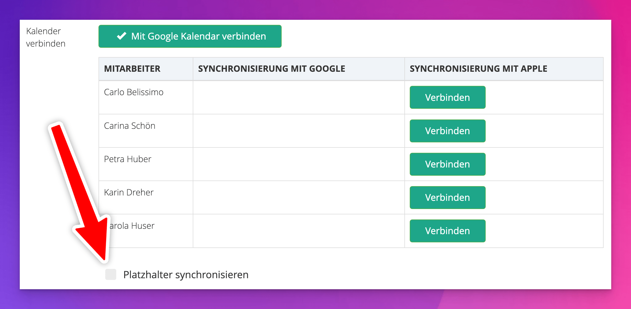631x309 pixels.
Task: Connect Apple sync for Carlo Belissimo
Action: 447,97
